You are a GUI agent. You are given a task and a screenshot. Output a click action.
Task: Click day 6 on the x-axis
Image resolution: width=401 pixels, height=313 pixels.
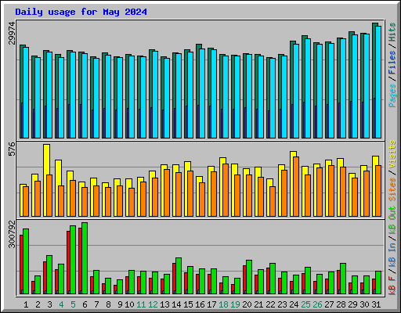click(85, 304)
